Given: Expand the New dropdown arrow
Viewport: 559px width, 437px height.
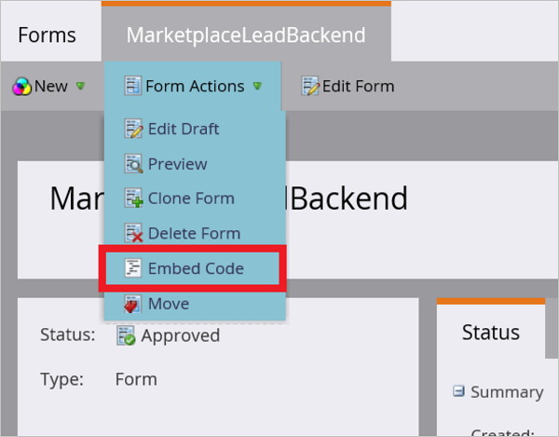Looking at the screenshot, I should (x=81, y=87).
